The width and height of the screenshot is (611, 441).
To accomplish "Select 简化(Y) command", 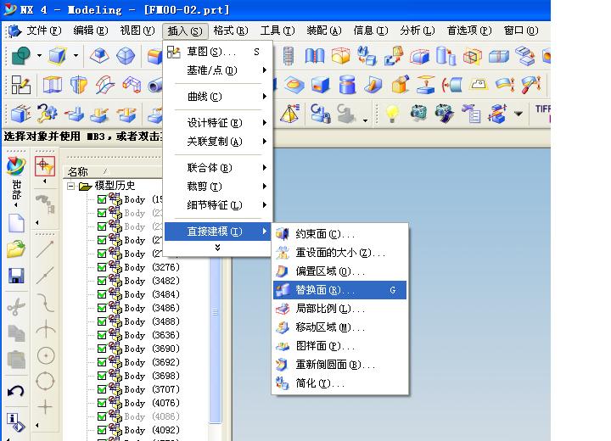I will [x=339, y=383].
